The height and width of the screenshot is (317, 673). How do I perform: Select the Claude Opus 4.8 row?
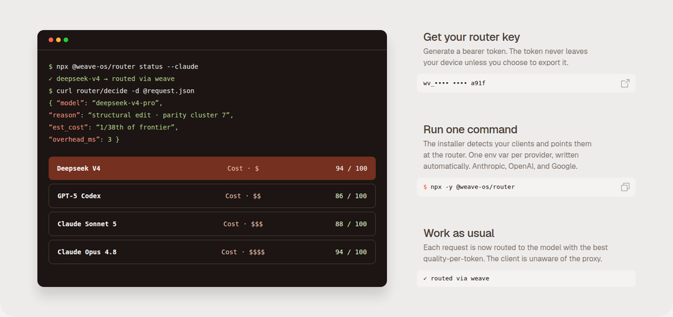212,252
